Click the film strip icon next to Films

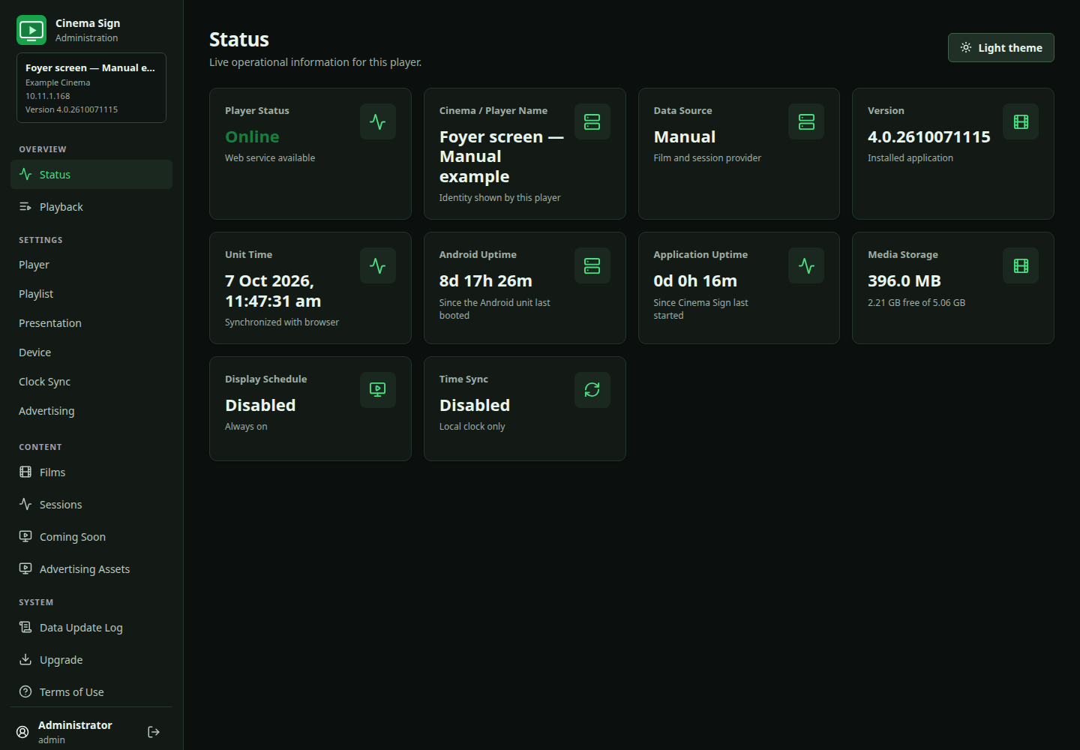click(25, 472)
